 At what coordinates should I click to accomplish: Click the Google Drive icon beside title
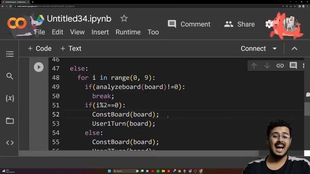pos(41,19)
